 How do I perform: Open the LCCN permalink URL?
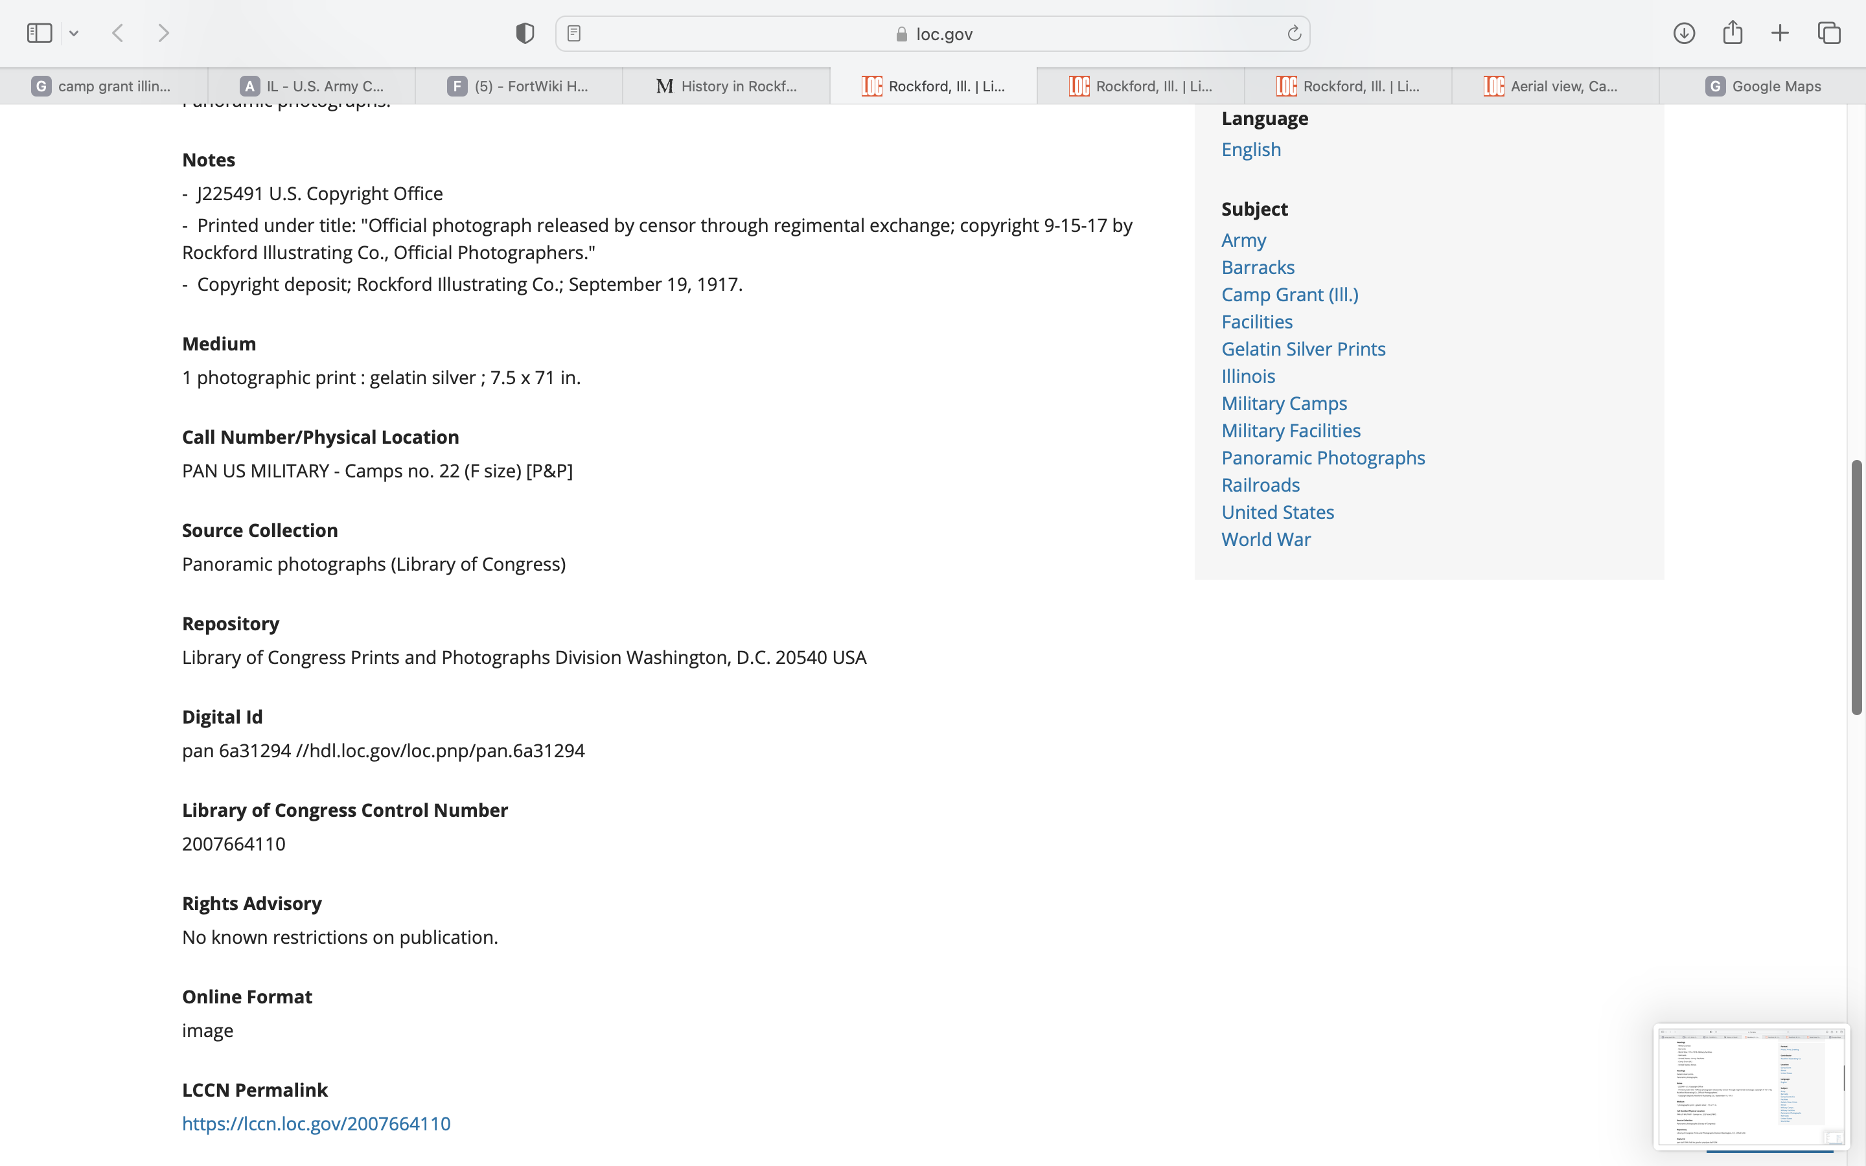[x=316, y=1123]
